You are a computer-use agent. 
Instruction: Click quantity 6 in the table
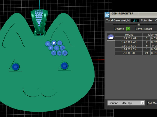point(147,46)
